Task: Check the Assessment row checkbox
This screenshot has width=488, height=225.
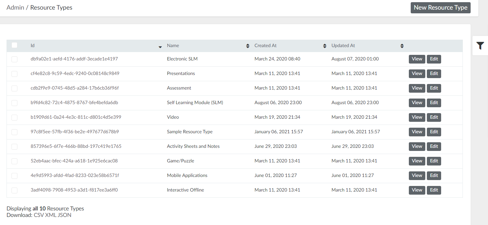Action: click(14, 88)
